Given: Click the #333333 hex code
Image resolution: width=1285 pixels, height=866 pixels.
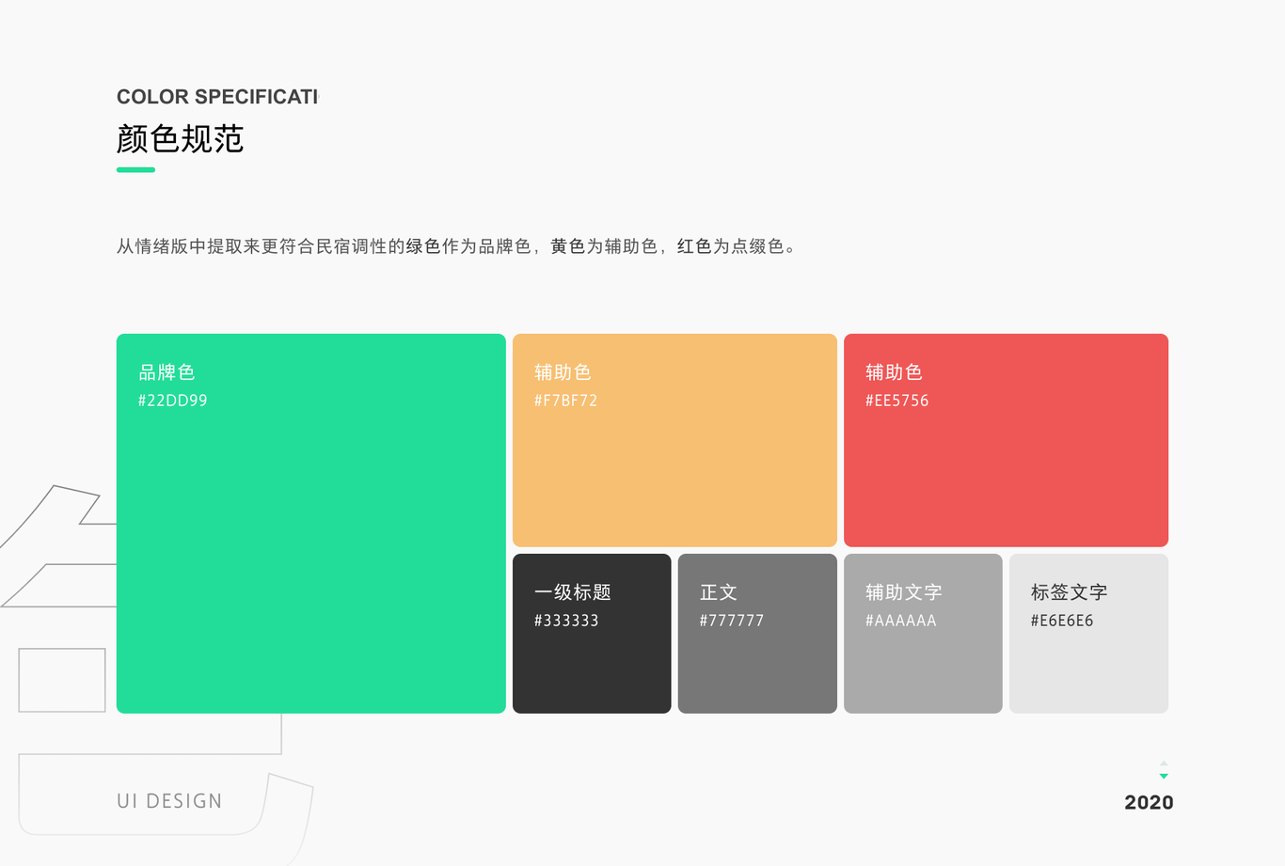Looking at the screenshot, I should click(x=566, y=621).
